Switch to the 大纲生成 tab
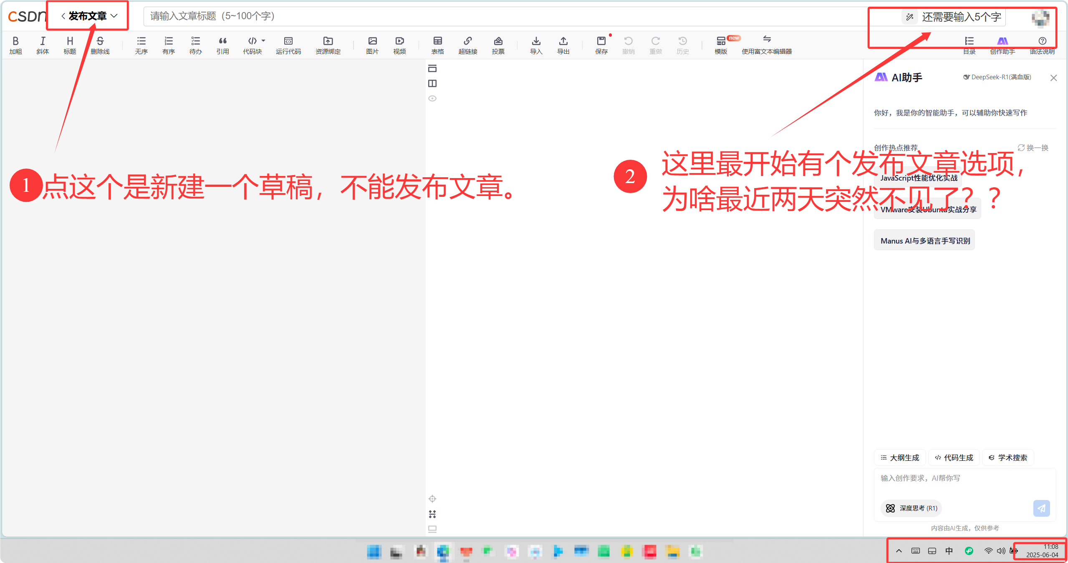This screenshot has width=1068, height=563. point(899,457)
